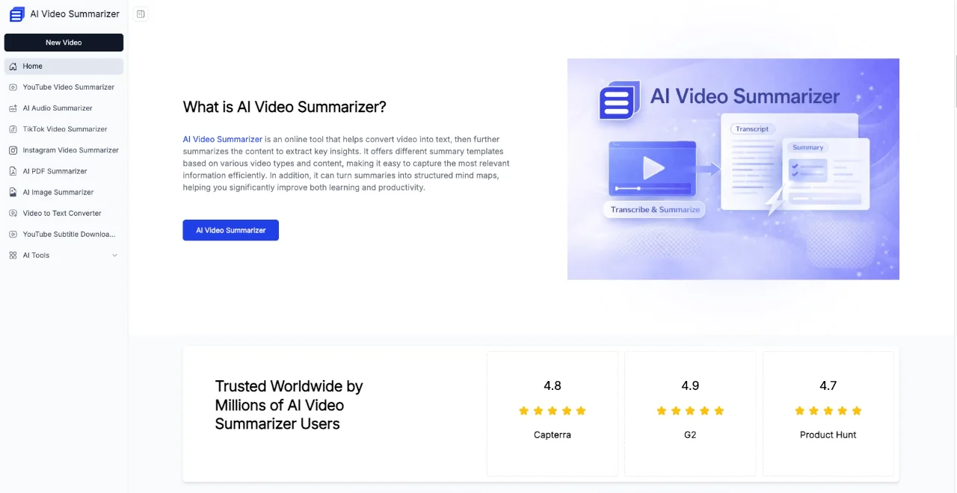Collapse sidebar using the panel toggle icon
The height and width of the screenshot is (493, 957).
140,14
